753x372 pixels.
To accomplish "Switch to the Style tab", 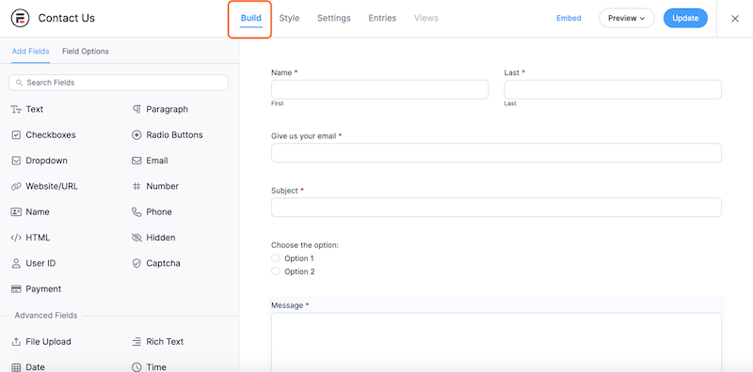I will coord(289,18).
